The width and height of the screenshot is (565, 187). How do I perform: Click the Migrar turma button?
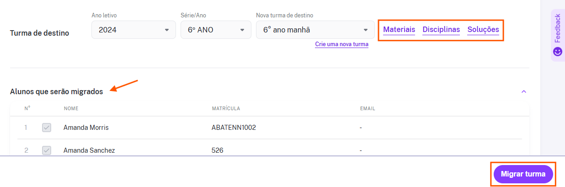523,174
